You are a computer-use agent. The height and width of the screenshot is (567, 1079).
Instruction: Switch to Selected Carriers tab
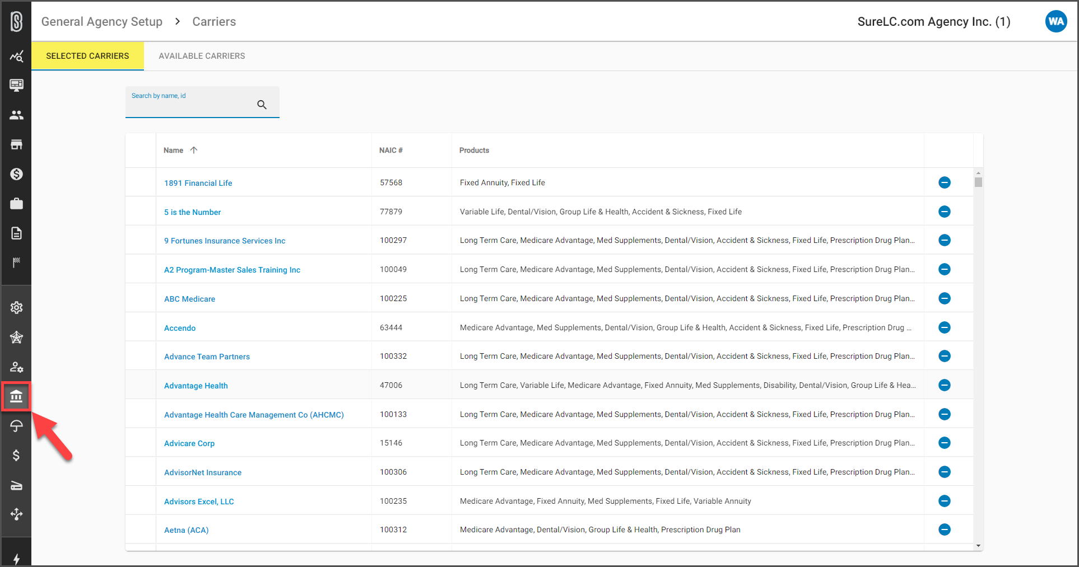tap(87, 56)
